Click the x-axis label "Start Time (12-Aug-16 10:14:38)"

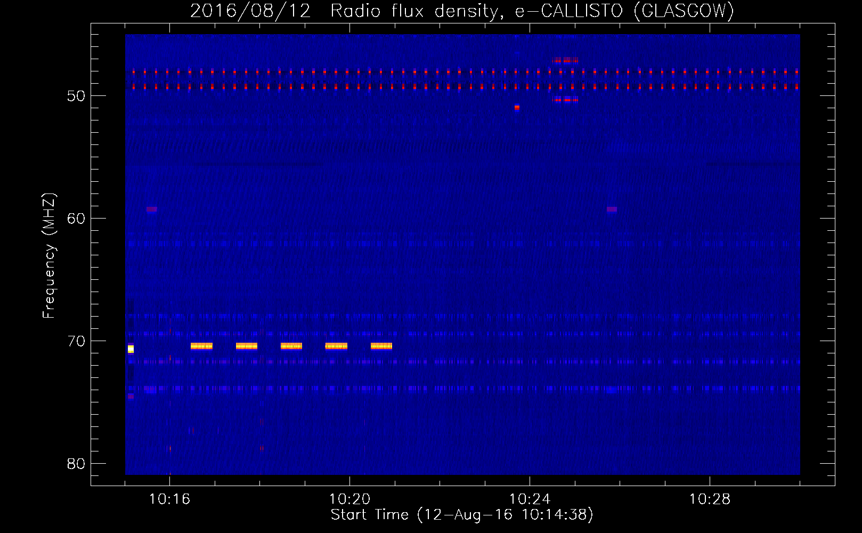(x=462, y=515)
